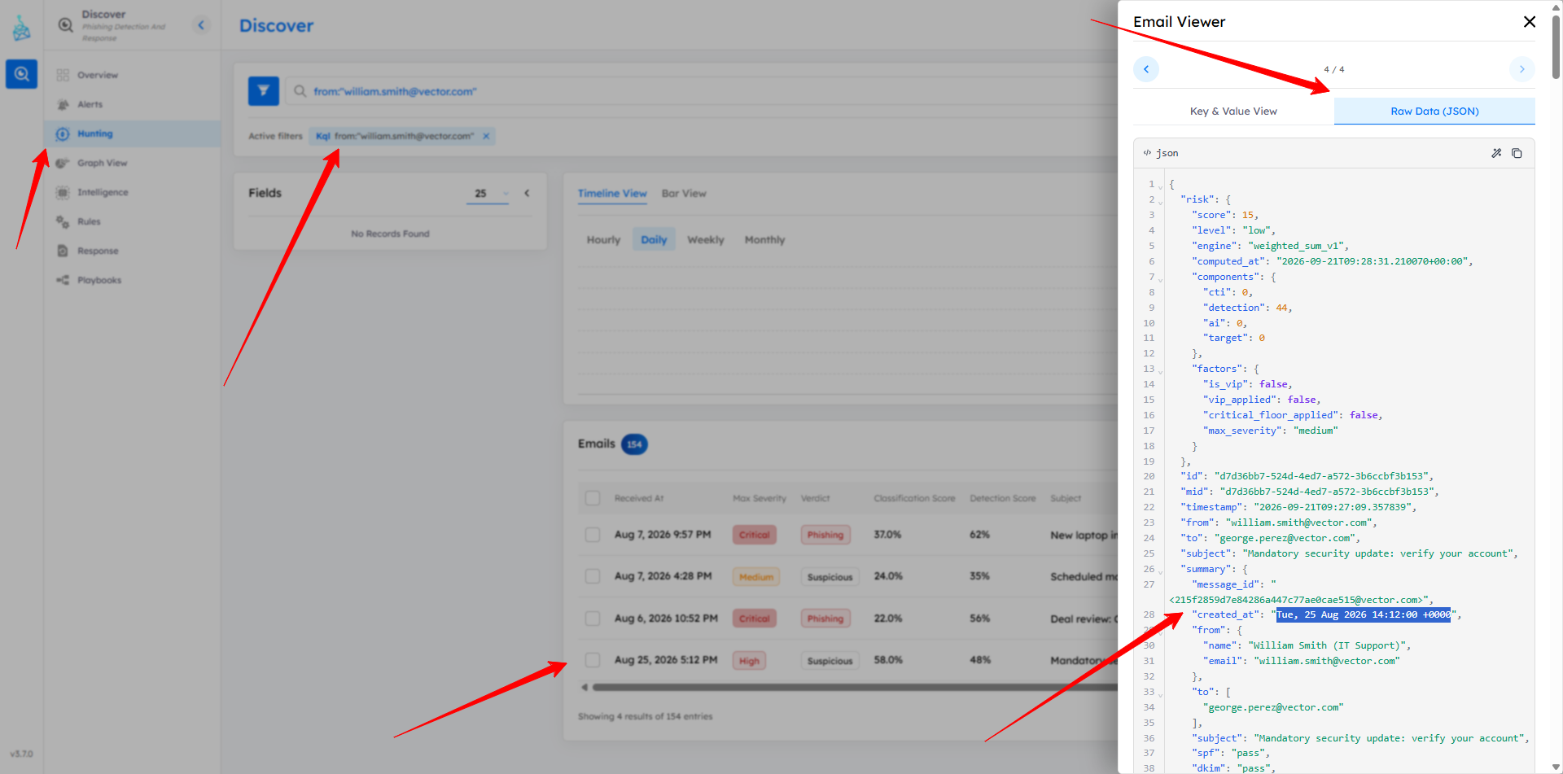The height and width of the screenshot is (774, 1563).
Task: Collapse the "risk" object at line 2
Action: (1160, 202)
